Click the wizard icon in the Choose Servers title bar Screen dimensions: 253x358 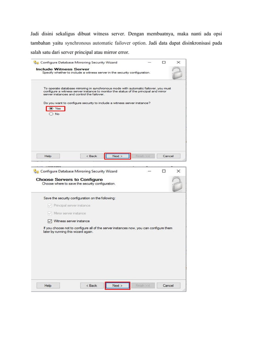36,171
